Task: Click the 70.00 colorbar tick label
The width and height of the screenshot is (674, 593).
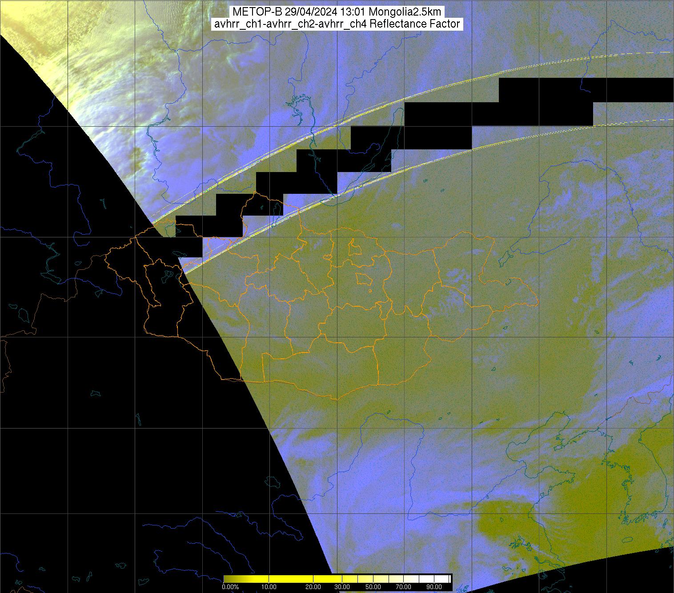Action: pos(404,587)
